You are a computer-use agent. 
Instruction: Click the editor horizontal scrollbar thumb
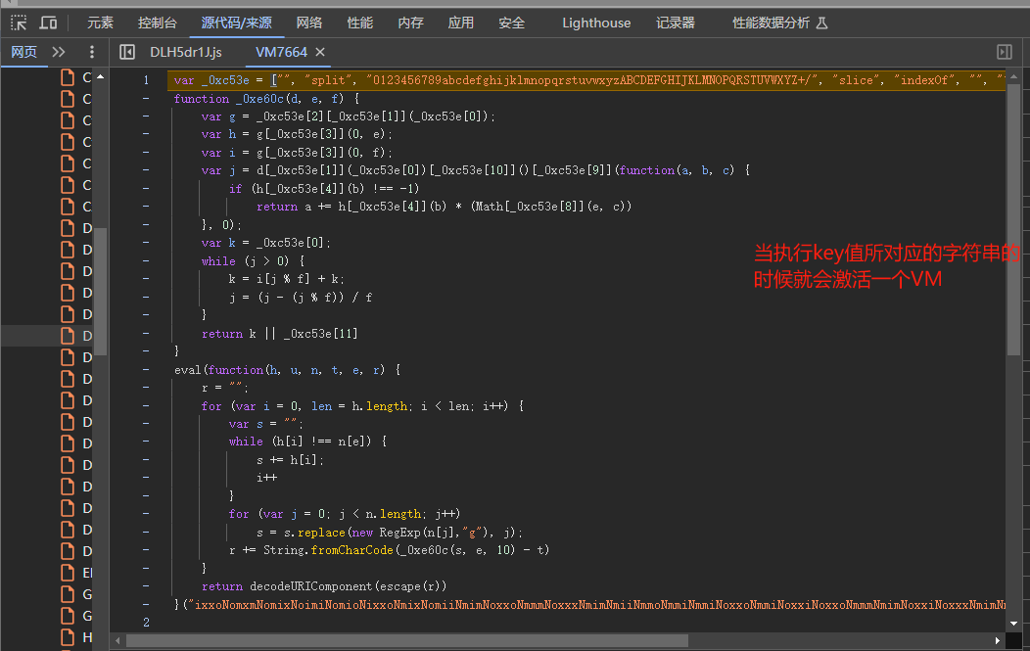pos(406,640)
